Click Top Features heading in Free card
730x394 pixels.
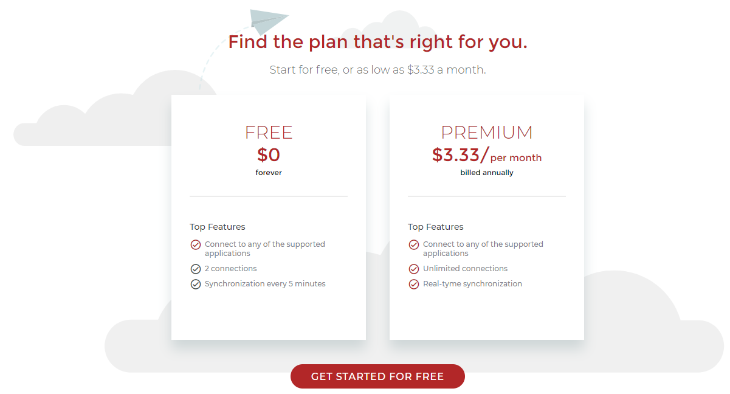pyautogui.click(x=218, y=227)
